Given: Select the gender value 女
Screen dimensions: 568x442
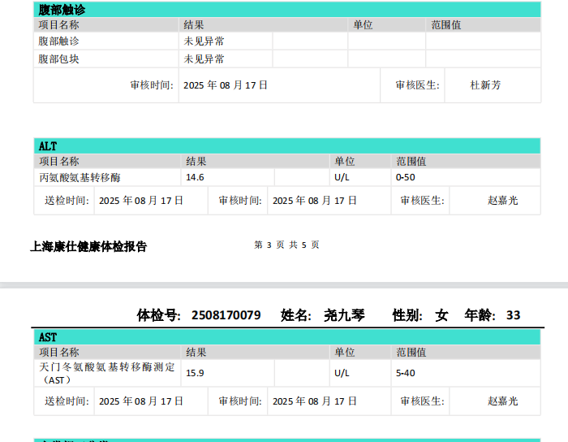Looking at the screenshot, I should (x=441, y=315).
